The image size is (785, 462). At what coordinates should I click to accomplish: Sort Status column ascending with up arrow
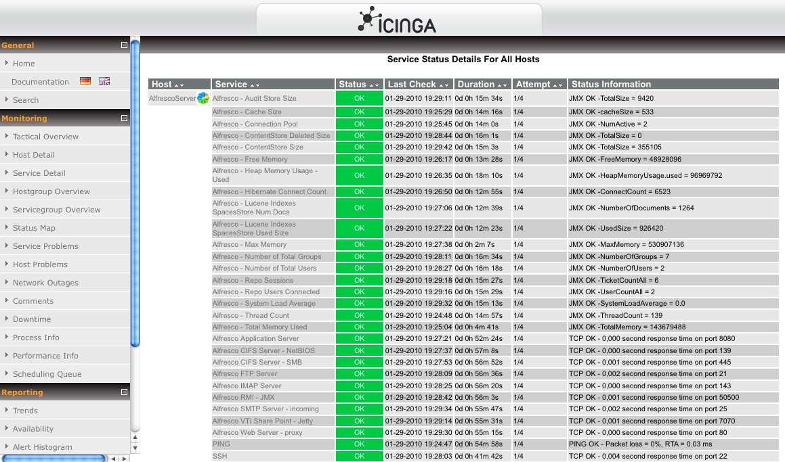click(371, 85)
